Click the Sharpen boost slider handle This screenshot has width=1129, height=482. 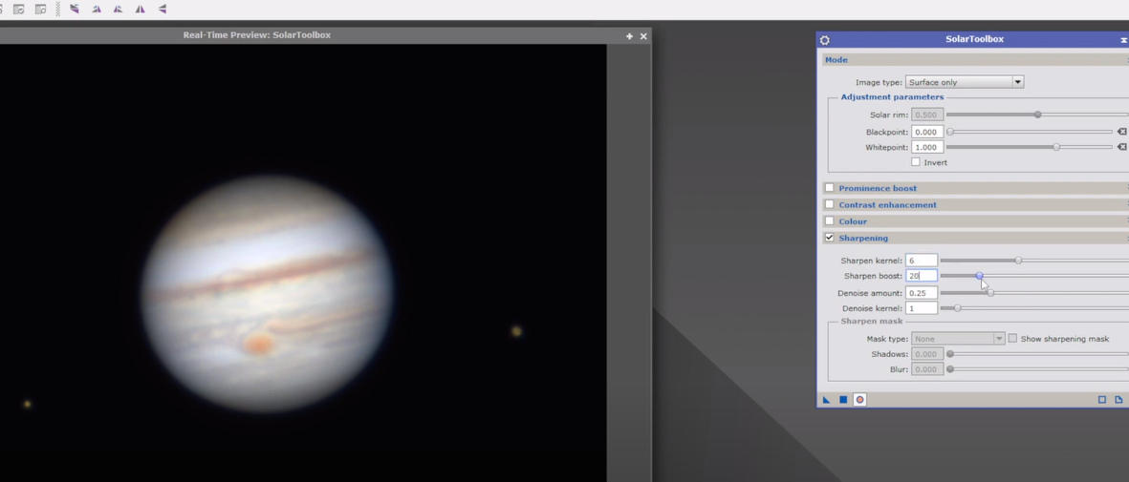979,276
